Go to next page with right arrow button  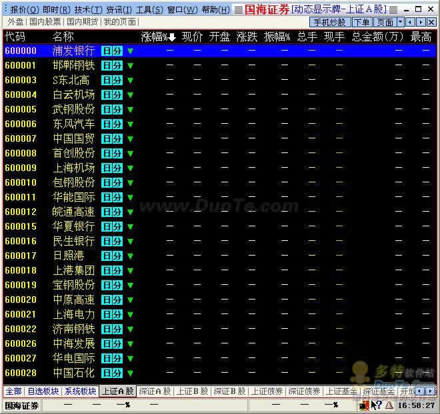pos(421,22)
